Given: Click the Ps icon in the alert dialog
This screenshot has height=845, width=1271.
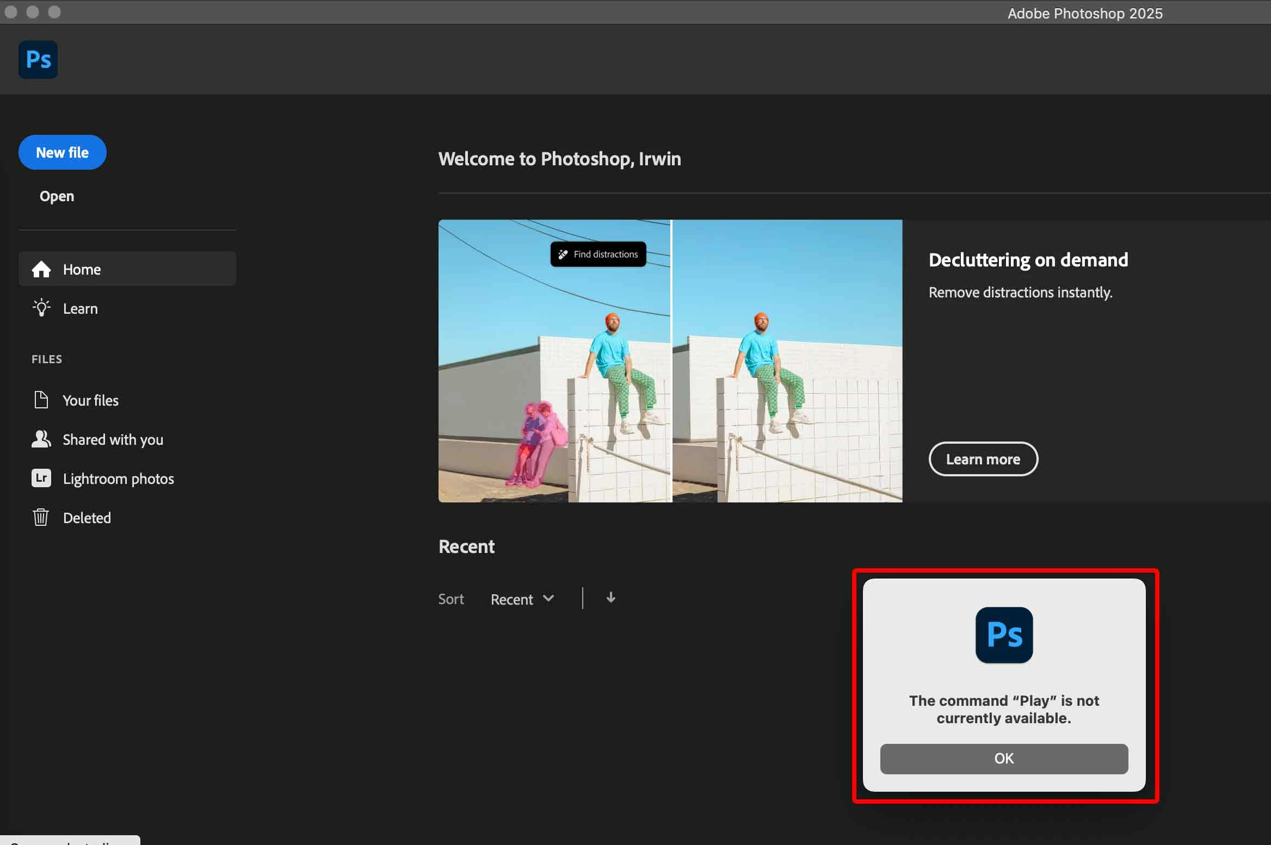Looking at the screenshot, I should point(1004,635).
